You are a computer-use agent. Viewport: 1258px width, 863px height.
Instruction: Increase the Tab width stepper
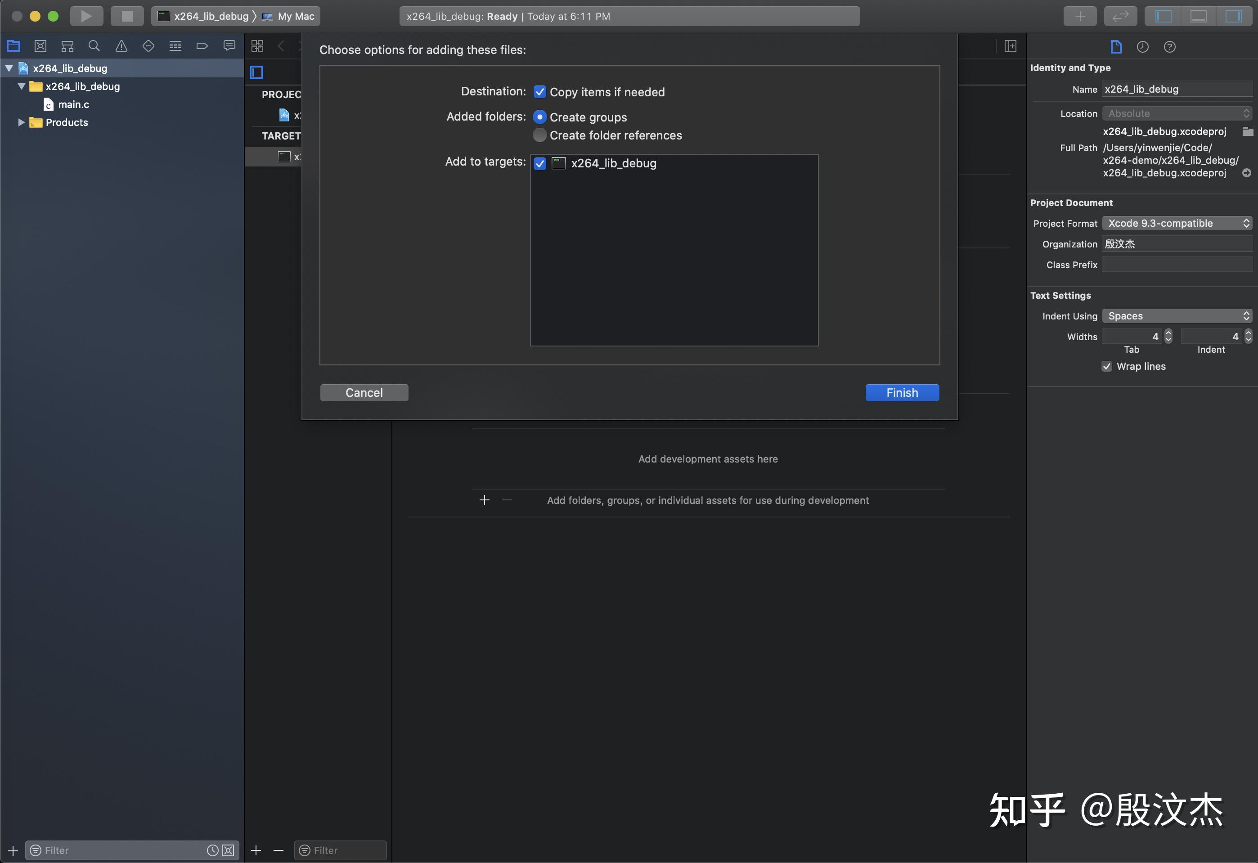click(x=1168, y=333)
